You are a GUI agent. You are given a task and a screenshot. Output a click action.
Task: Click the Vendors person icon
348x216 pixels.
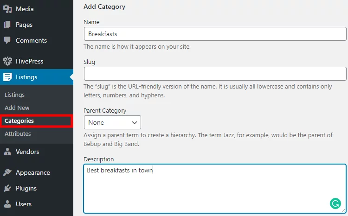click(x=7, y=152)
